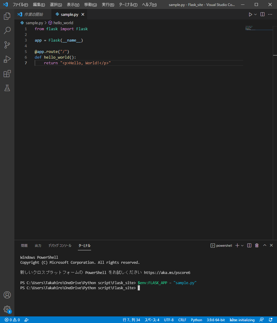The width and height of the screenshot is (277, 323).
Task: Switch to the デバッグ コンソール tab
Action: (60, 245)
